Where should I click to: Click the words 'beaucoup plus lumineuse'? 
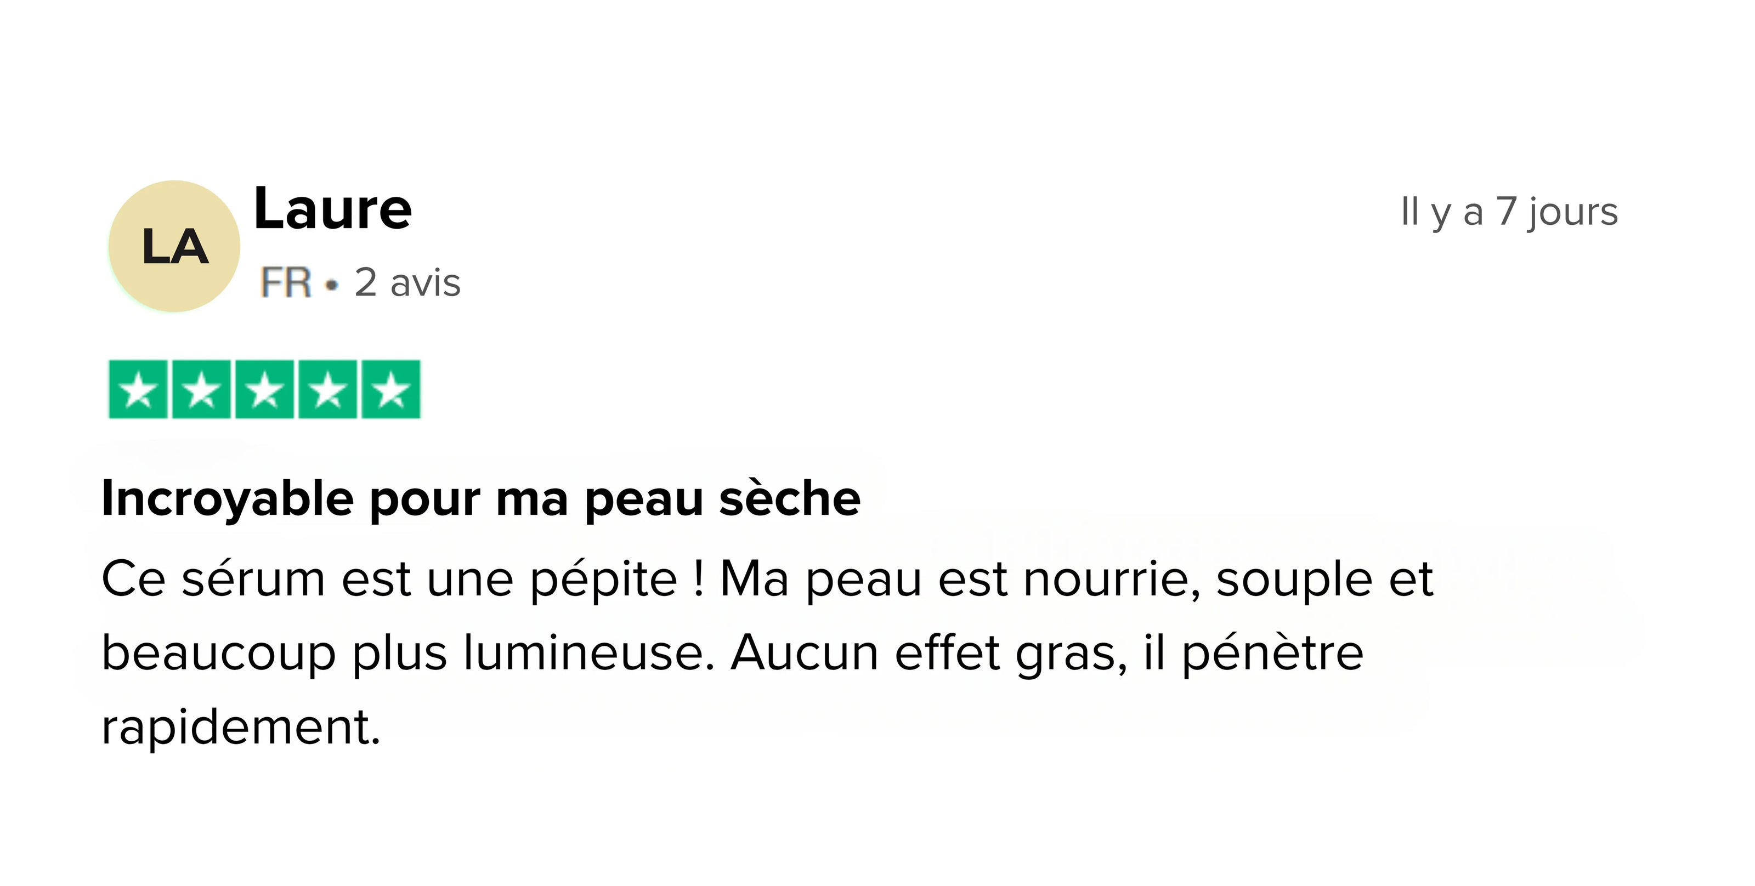tap(408, 653)
